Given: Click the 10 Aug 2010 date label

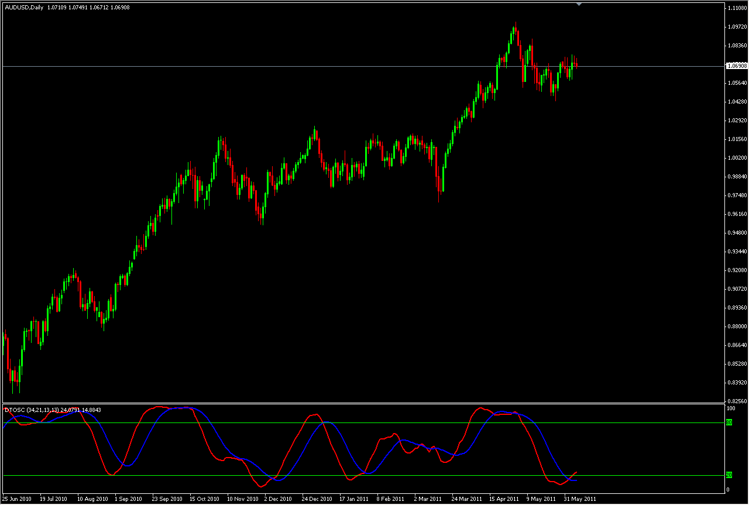Looking at the screenshot, I should (92, 499).
